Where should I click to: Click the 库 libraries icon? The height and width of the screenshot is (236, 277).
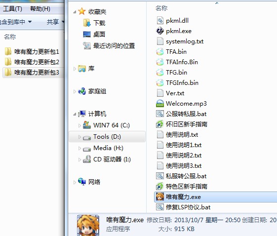tap(82, 69)
